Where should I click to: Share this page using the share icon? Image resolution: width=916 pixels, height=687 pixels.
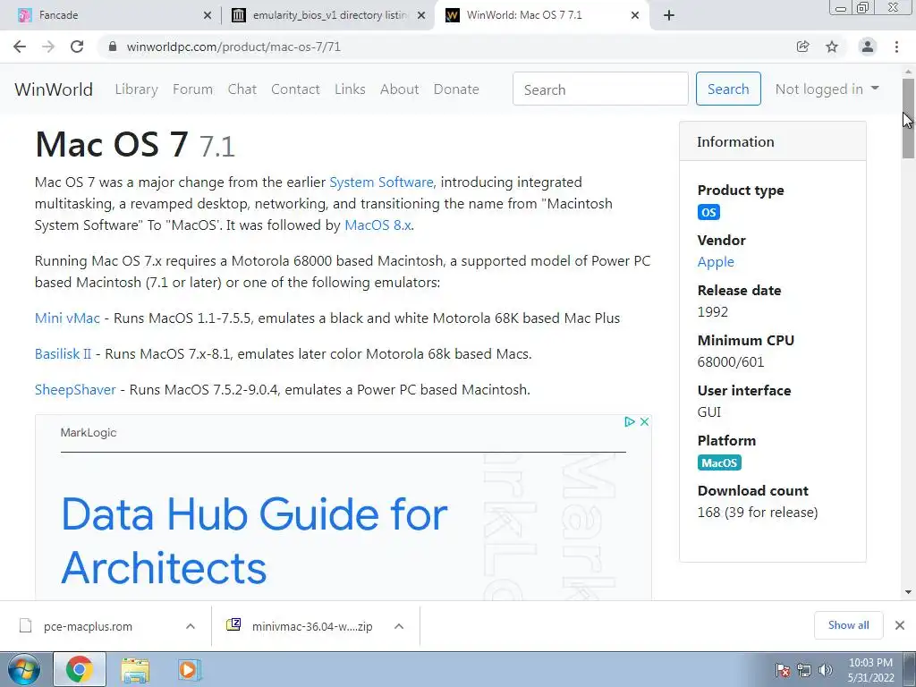pos(803,47)
